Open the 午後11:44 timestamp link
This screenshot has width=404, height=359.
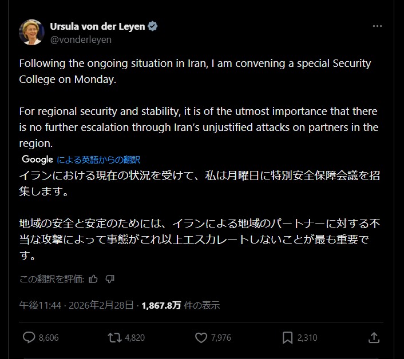click(39, 305)
